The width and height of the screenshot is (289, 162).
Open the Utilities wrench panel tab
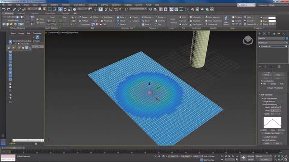pyautogui.click(x=284, y=34)
